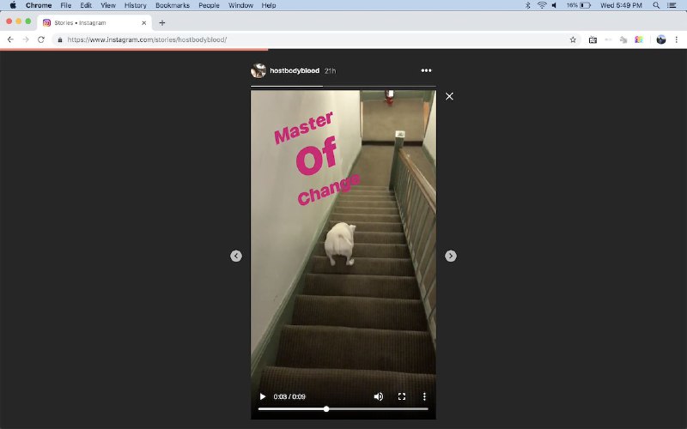
Task: Click the radio-shaped extension icon
Action: pos(593,39)
